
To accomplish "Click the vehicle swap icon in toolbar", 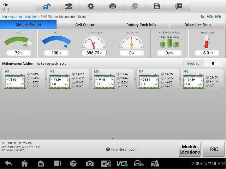I will [69, 6].
